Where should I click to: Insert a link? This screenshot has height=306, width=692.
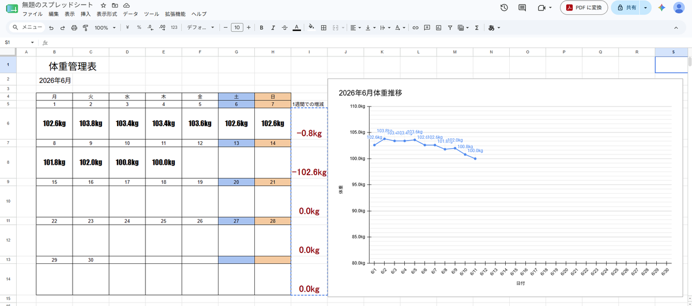(415, 27)
